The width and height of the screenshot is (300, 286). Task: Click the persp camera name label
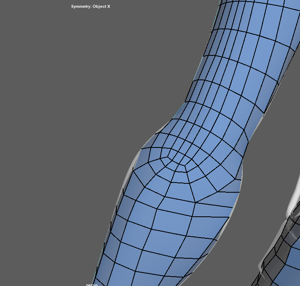92,284
